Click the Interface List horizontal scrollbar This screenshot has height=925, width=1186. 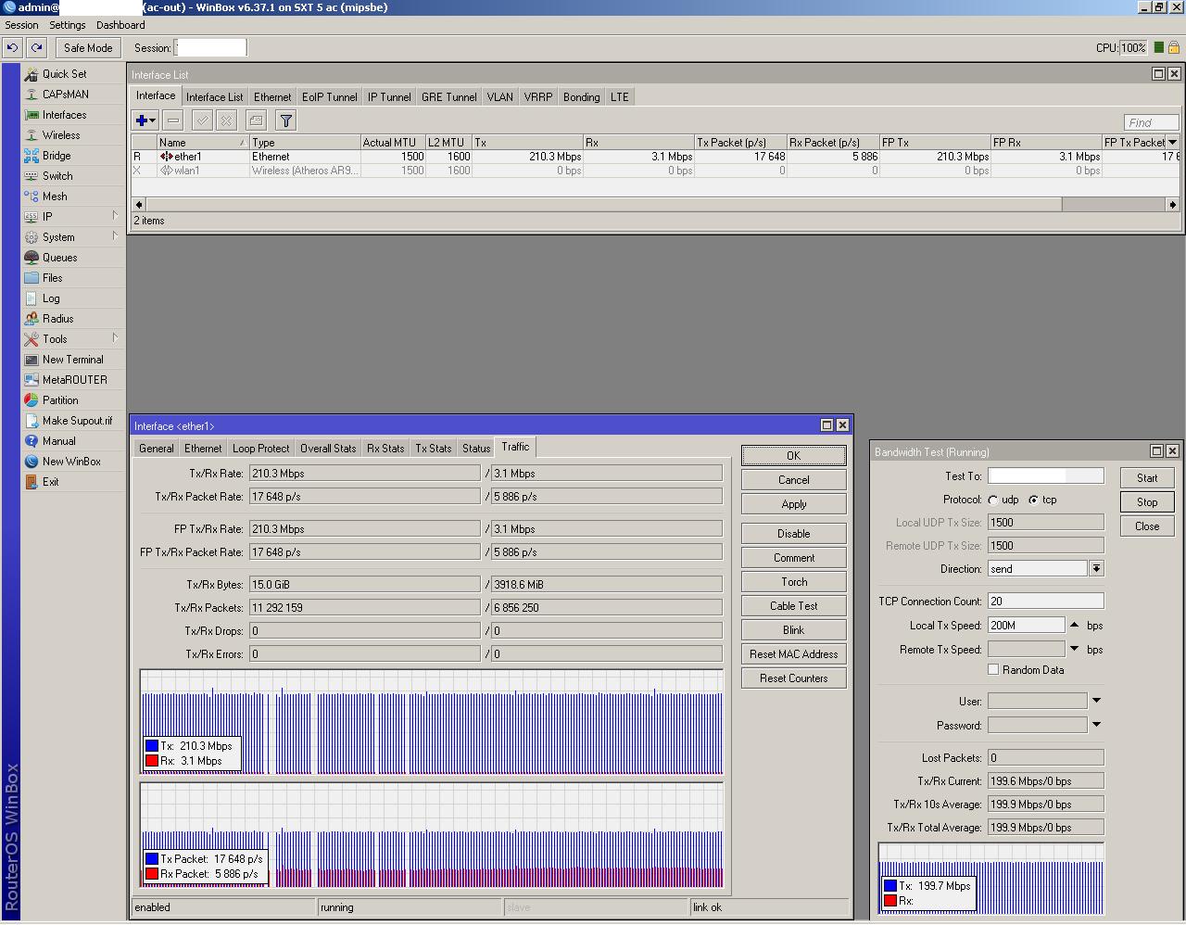coord(602,204)
